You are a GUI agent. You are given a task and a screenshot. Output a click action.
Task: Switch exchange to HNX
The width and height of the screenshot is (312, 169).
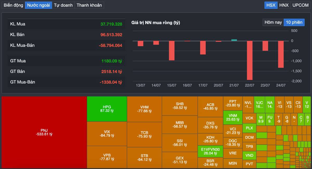click(x=284, y=5)
